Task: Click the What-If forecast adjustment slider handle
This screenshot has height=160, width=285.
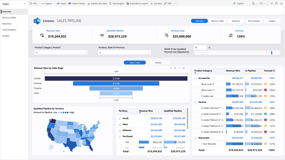Action: [272, 53]
